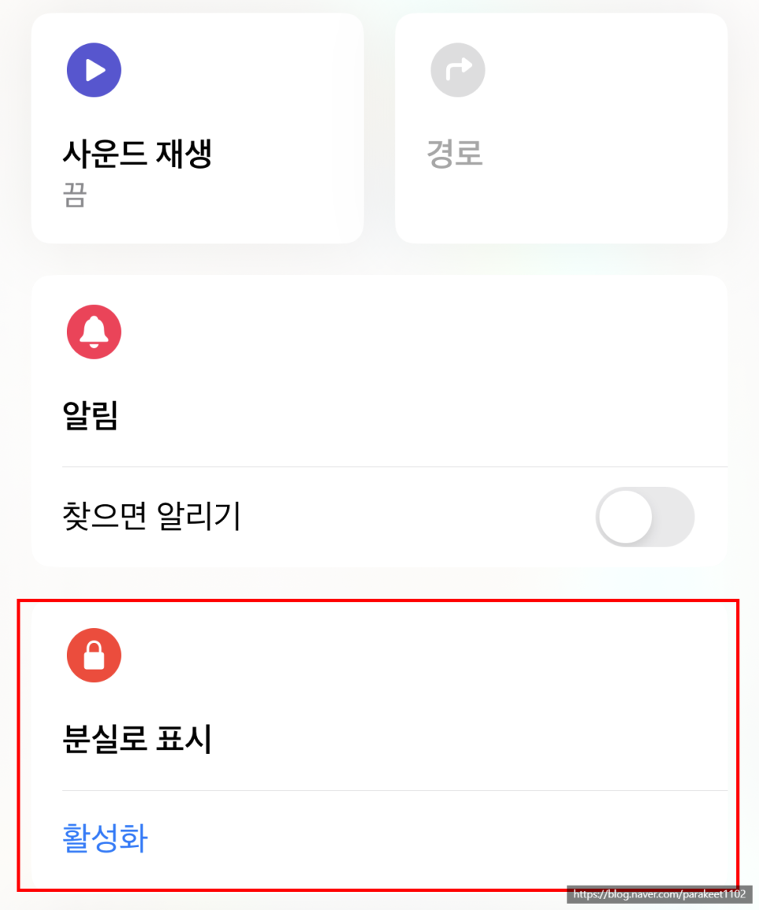Tap blank space beside the bell icon
Image resolution: width=759 pixels, height=910 pixels.
pos(406,331)
